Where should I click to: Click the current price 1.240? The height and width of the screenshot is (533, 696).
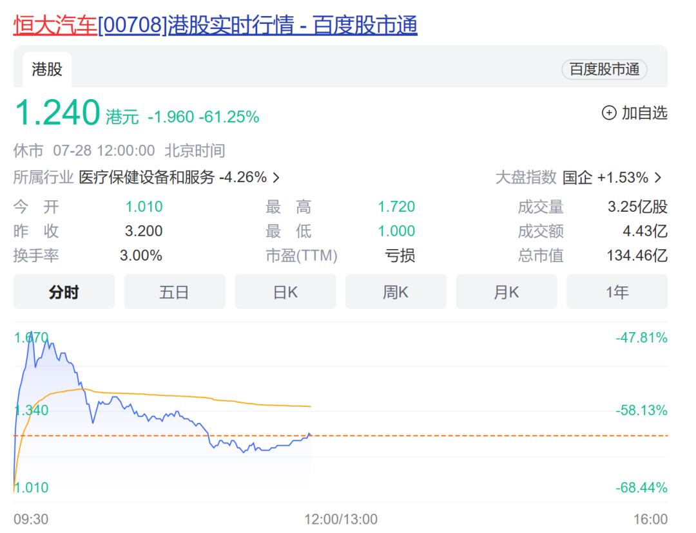click(58, 112)
